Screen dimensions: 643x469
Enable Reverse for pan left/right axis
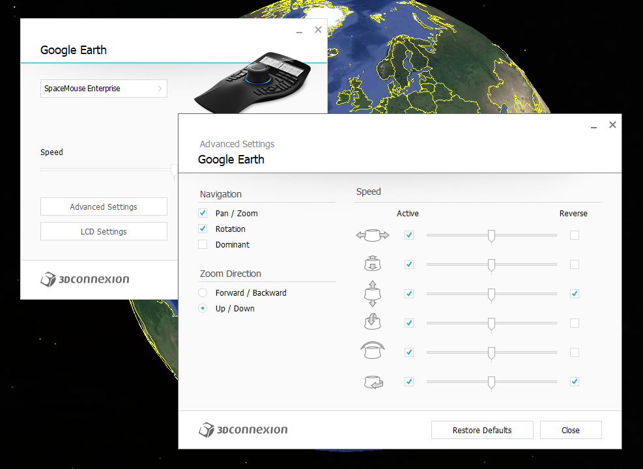(x=575, y=235)
